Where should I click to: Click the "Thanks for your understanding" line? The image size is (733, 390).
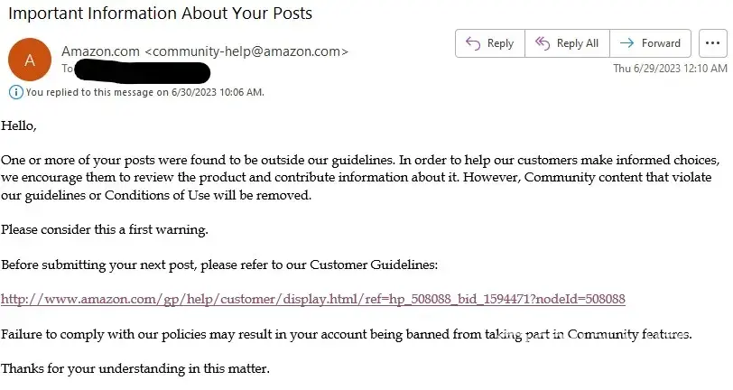pyautogui.click(x=135, y=368)
